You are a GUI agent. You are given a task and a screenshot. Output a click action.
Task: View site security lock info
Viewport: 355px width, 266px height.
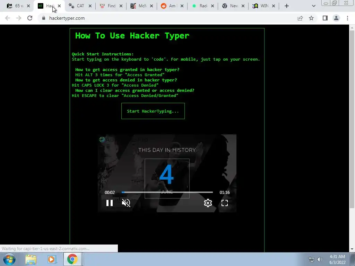point(44,18)
